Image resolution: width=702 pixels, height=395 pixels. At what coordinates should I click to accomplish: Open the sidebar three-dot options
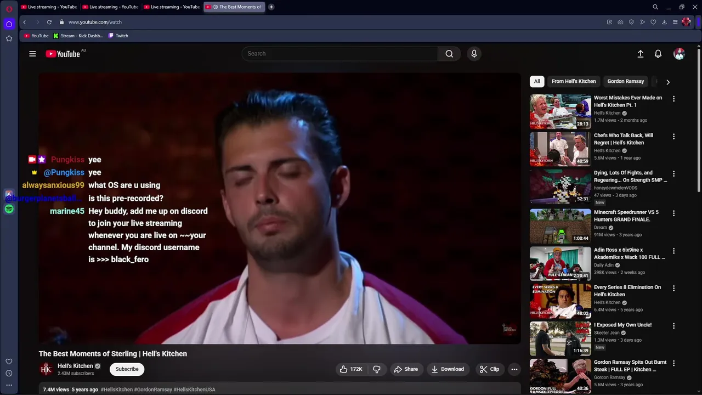click(9, 385)
